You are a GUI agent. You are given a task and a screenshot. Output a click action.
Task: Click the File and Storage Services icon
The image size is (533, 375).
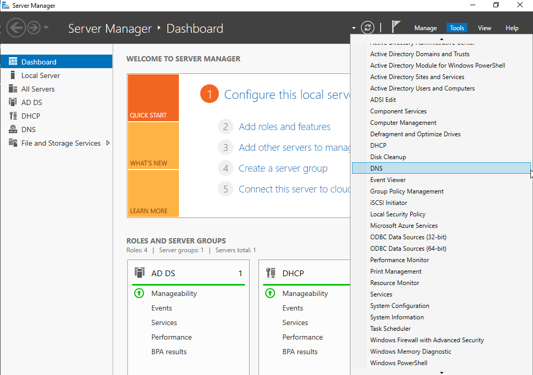click(13, 143)
